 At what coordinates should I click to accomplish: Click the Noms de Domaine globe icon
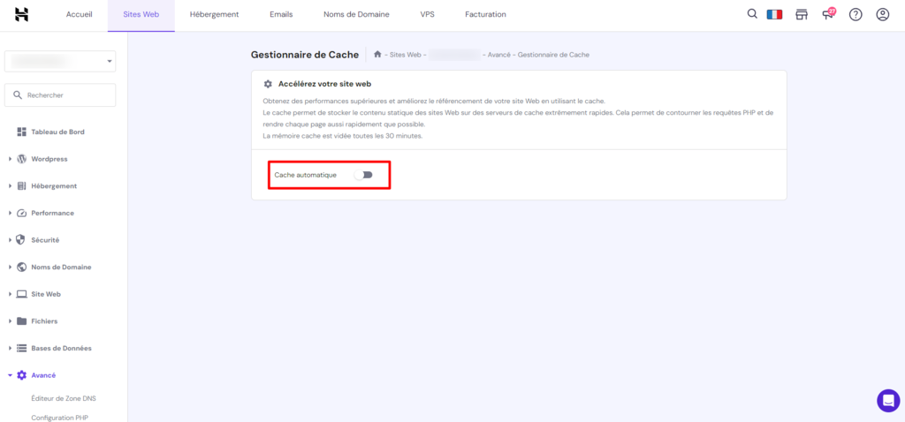pyautogui.click(x=22, y=267)
